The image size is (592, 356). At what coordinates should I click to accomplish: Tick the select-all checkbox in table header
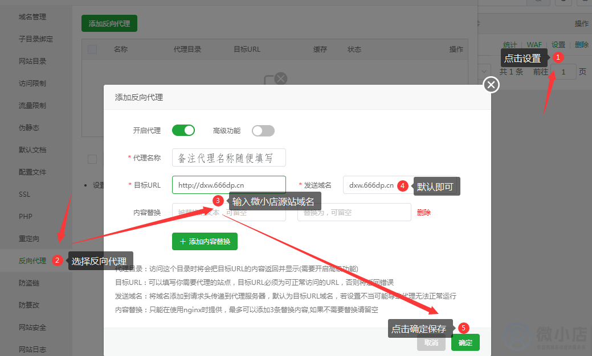pyautogui.click(x=92, y=49)
